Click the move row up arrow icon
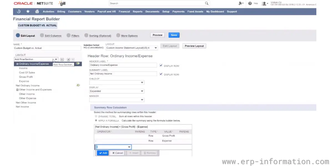This screenshot has width=333, height=166. [x=73, y=59]
